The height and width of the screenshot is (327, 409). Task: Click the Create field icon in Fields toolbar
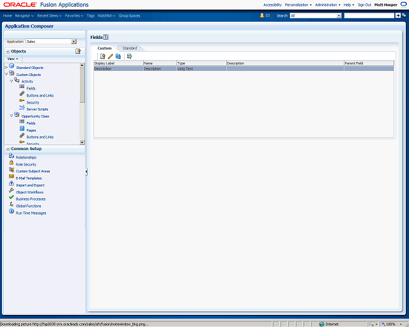[102, 56]
